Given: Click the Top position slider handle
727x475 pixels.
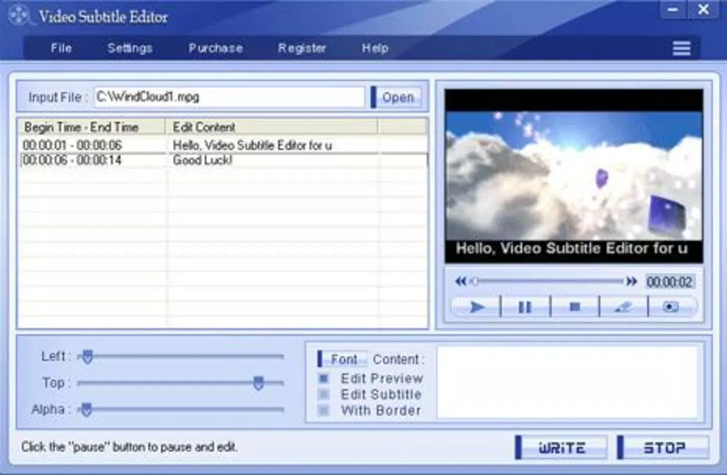Looking at the screenshot, I should click(258, 383).
